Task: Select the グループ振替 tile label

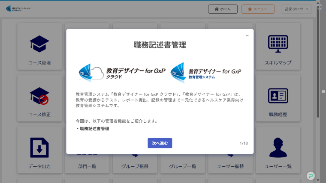Action: 135,166
